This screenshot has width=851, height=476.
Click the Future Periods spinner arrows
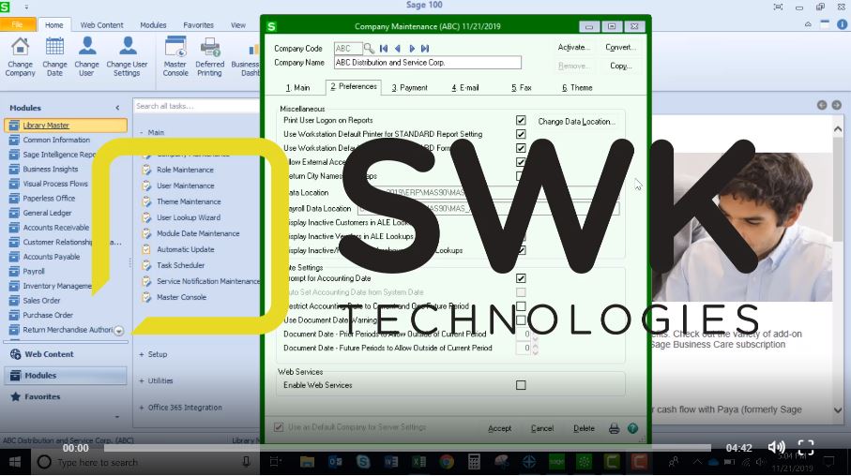tap(536, 348)
